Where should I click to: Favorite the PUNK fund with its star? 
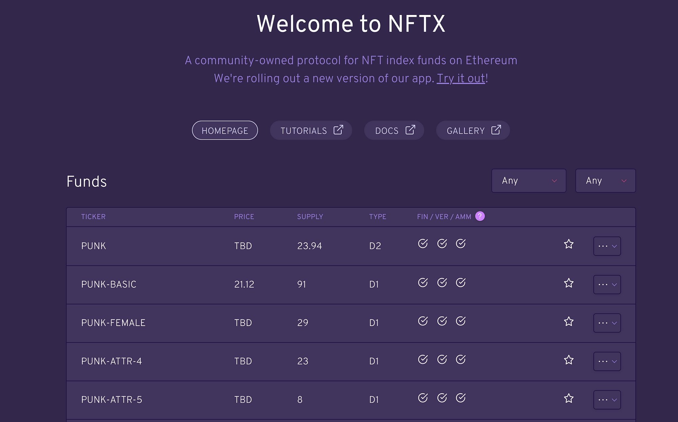[569, 244]
